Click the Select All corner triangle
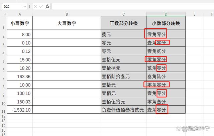Viewport: 214px width, 136px height. [x=5, y=14]
